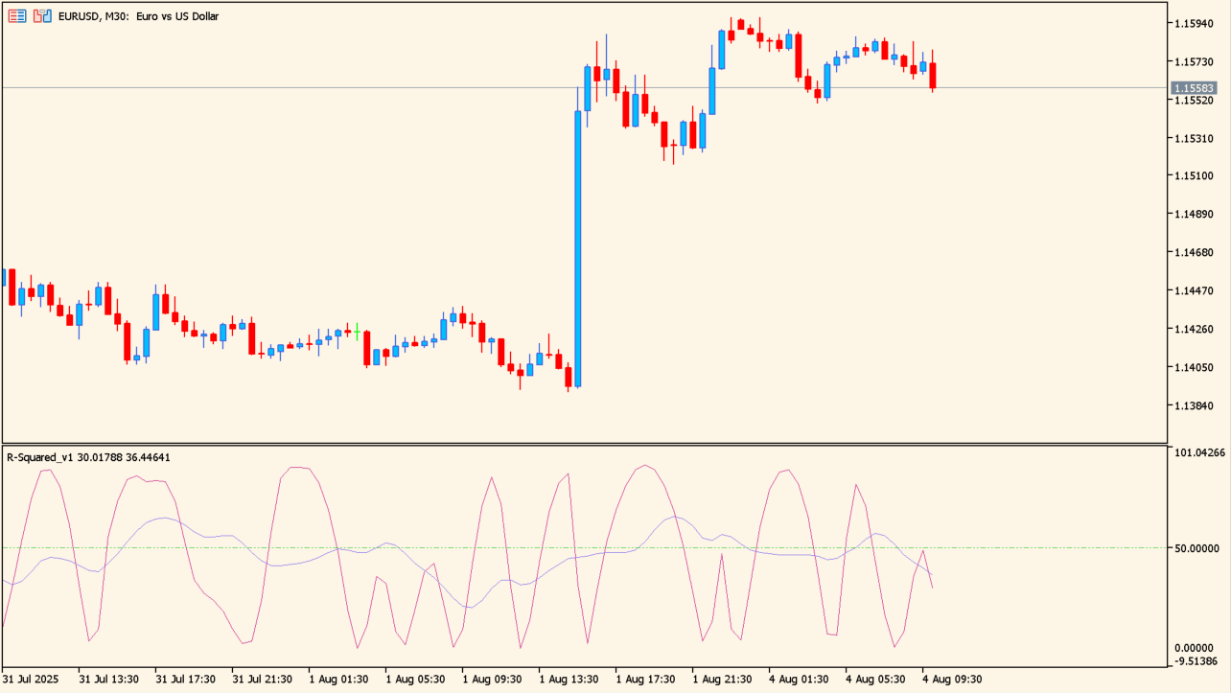Select the 4 Aug 09:30 time label

951,679
